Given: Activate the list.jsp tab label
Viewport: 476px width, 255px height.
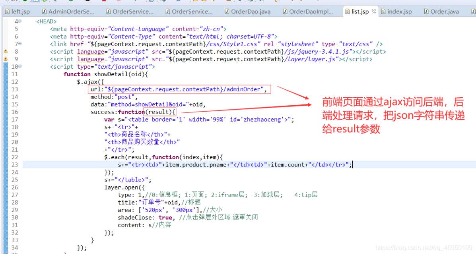Looking at the screenshot, I should point(360,12).
